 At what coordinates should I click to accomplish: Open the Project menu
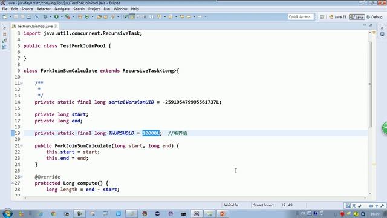[94, 9]
